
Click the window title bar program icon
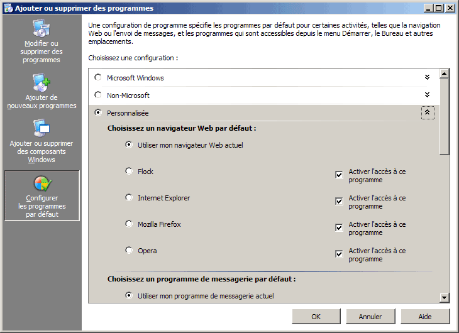coord(8,8)
